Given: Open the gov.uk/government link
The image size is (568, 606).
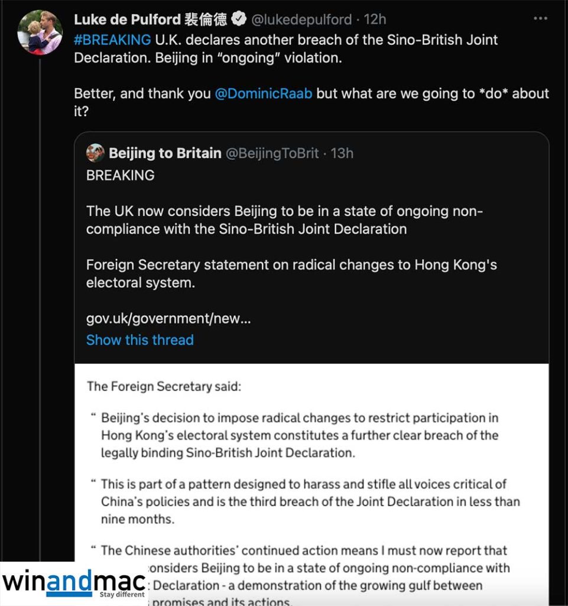Looking at the screenshot, I should pos(168,318).
